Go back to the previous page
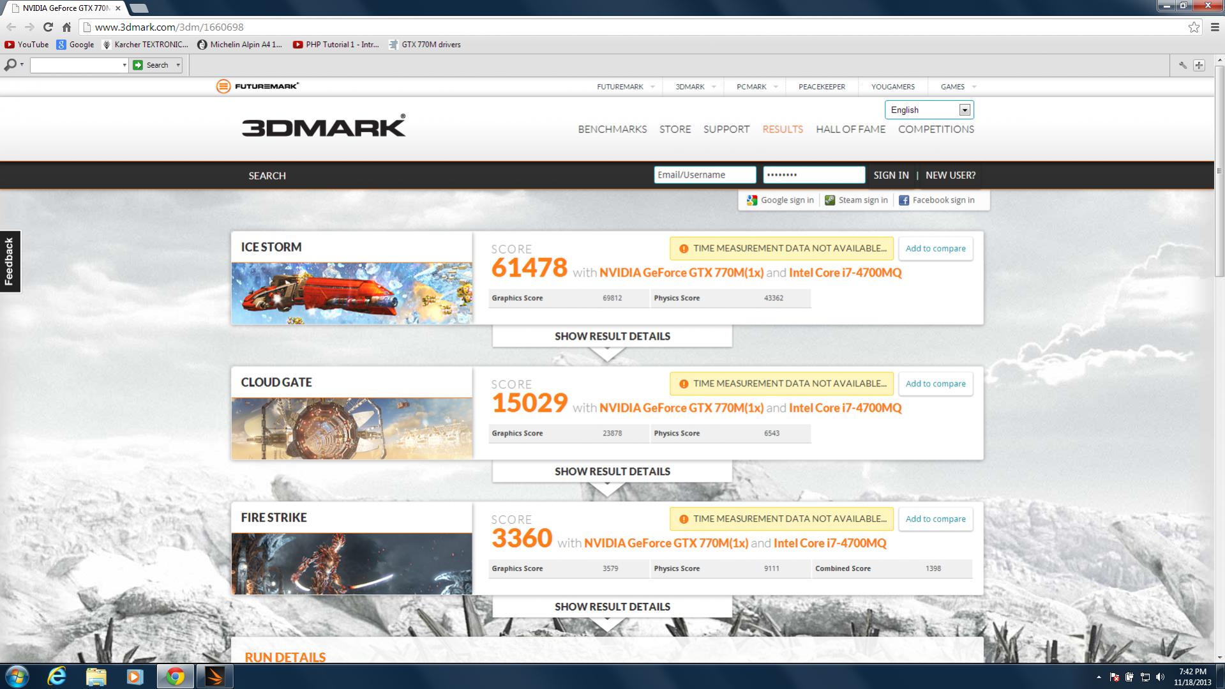Viewport: 1225px width, 689px height. (11, 27)
